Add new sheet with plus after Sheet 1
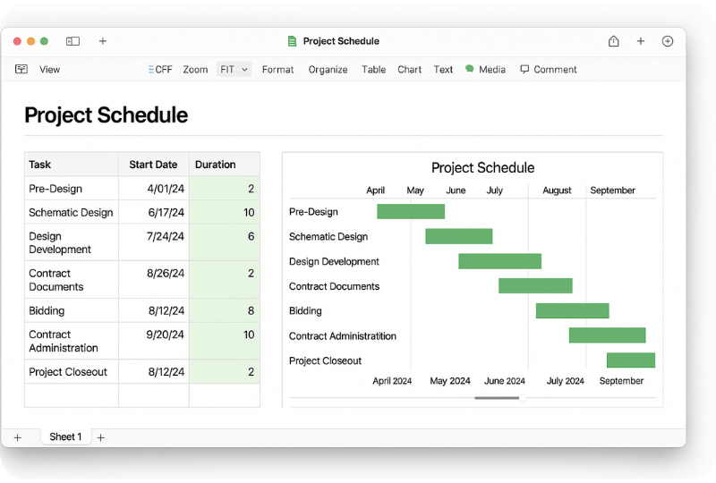The image size is (716, 483). coord(101,437)
